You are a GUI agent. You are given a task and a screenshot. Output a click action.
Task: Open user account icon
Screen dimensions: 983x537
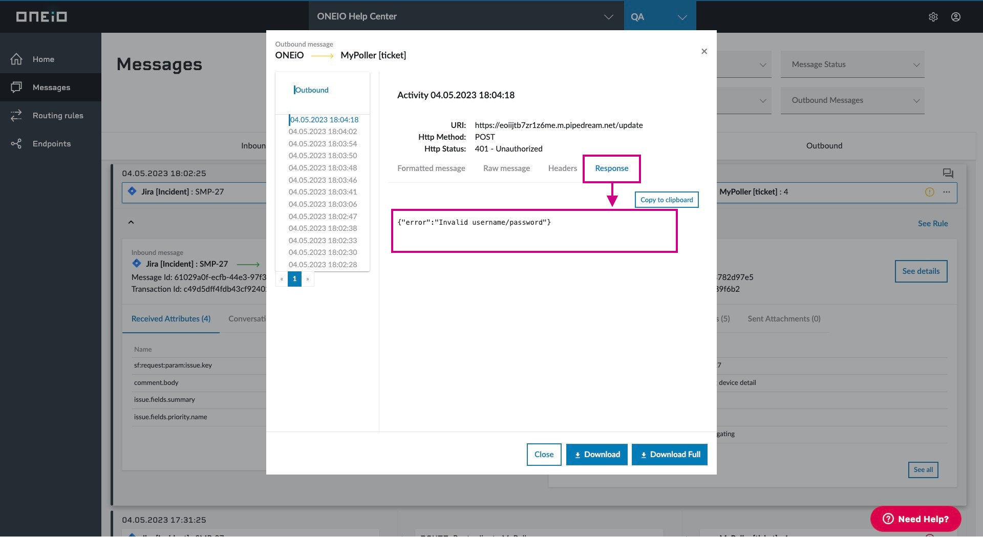pyautogui.click(x=956, y=17)
